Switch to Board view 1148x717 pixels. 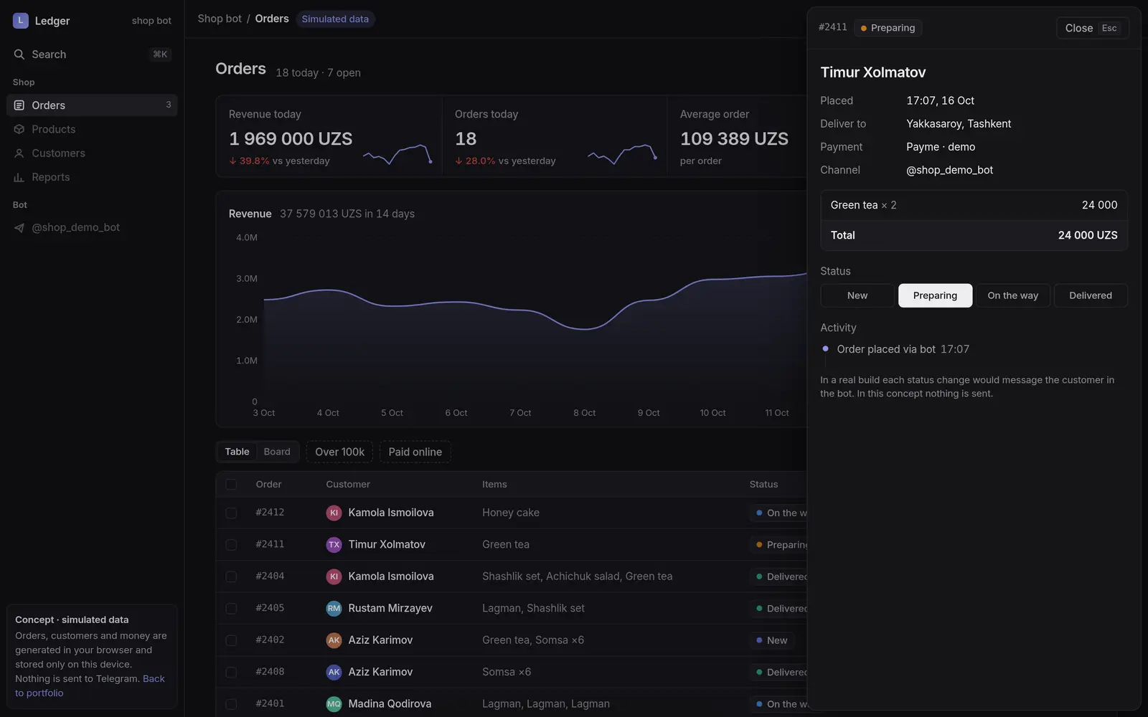point(277,452)
